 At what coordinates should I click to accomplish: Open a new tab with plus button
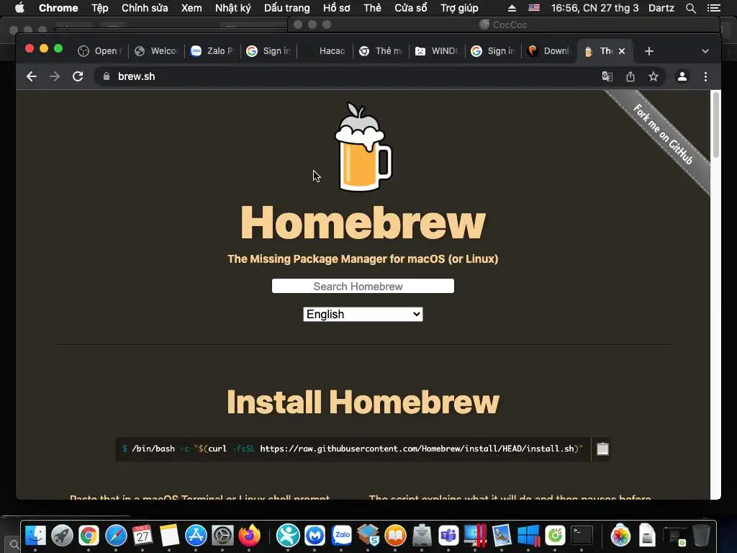(649, 51)
